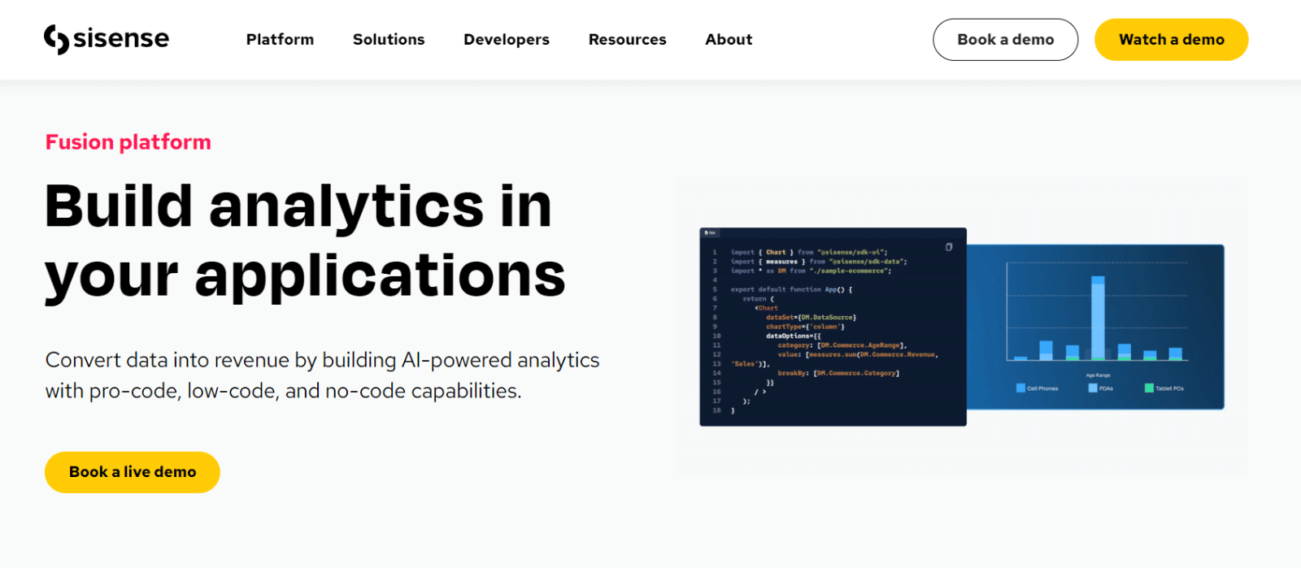This screenshot has width=1301, height=568.
Task: Click the Tablet PCs legend swatch
Action: (1149, 388)
